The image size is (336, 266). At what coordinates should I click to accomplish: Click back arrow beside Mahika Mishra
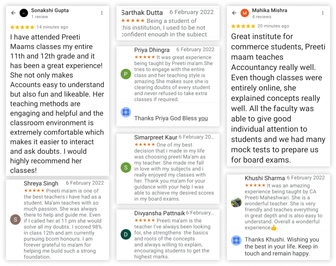click(234, 13)
